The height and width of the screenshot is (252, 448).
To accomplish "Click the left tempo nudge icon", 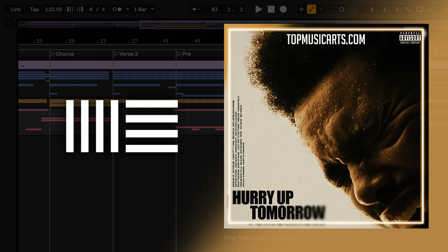I will (69, 9).
